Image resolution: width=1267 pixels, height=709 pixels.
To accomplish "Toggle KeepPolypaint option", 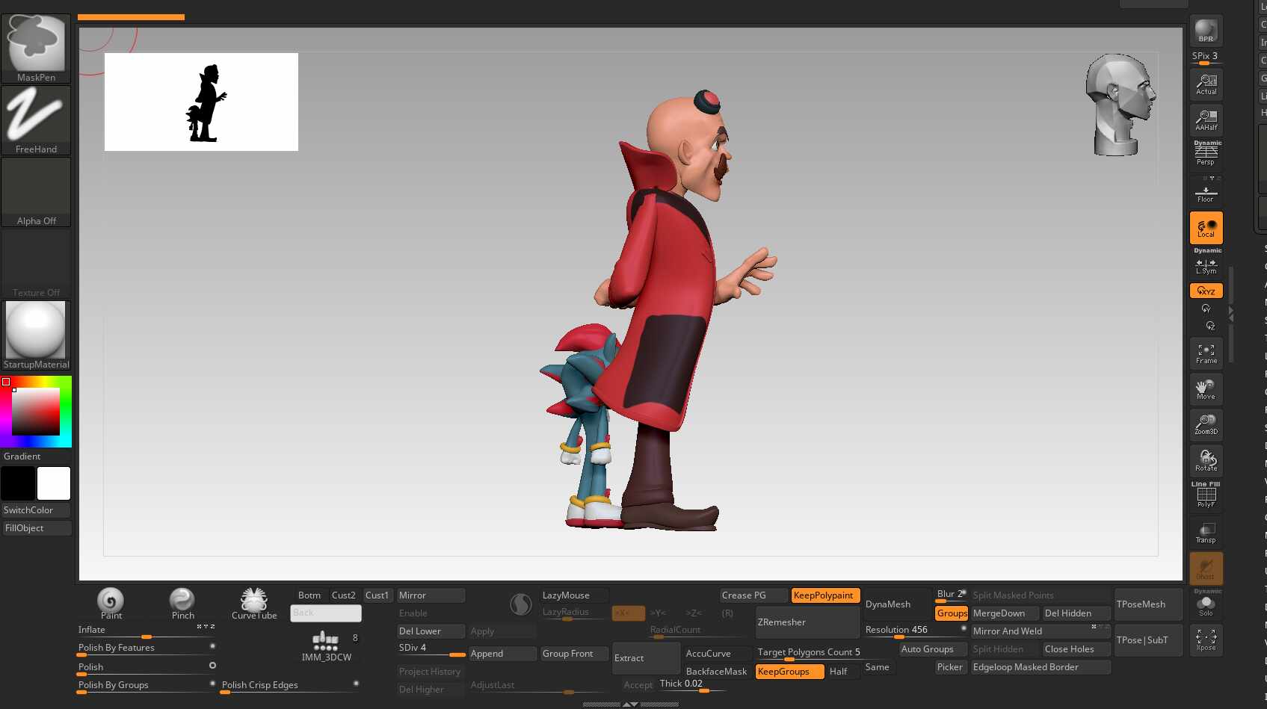I will coord(826,595).
